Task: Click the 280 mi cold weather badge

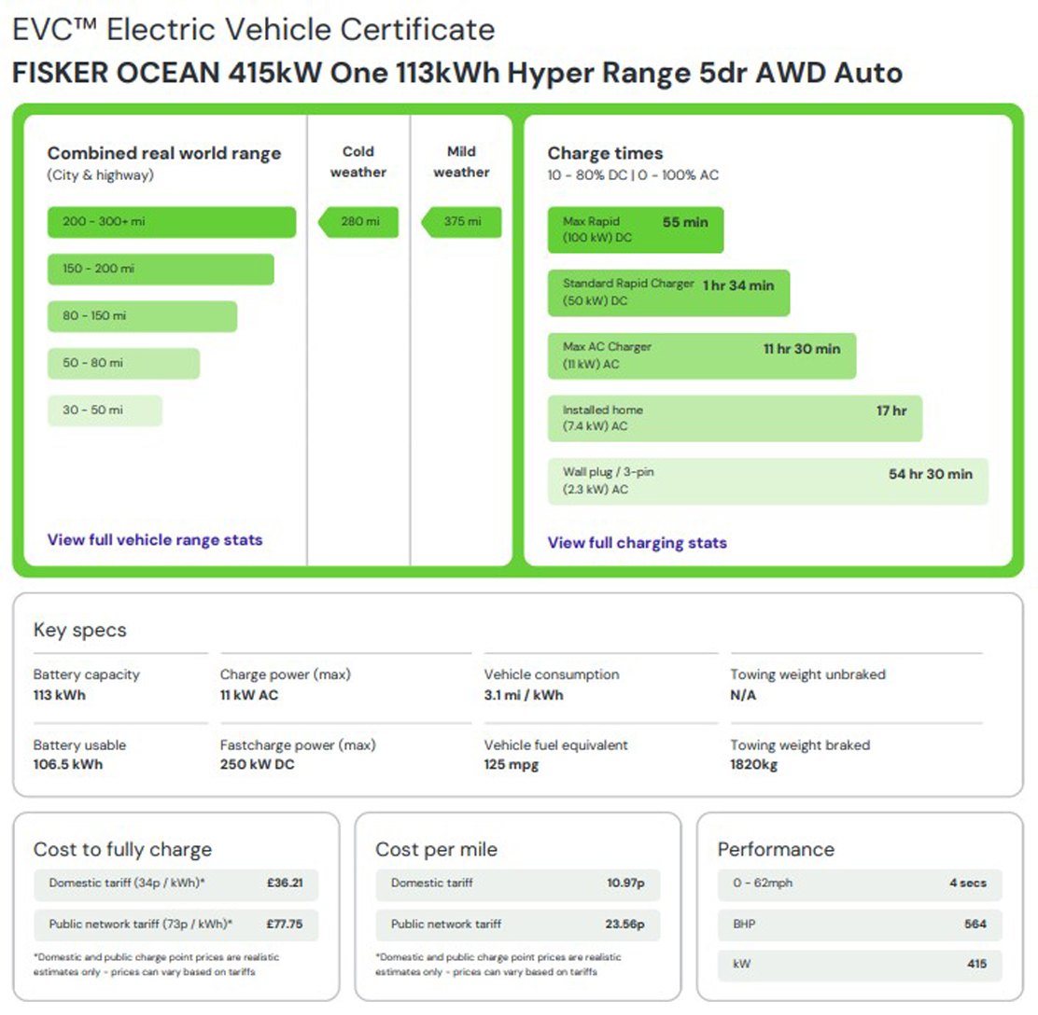Action: click(358, 222)
